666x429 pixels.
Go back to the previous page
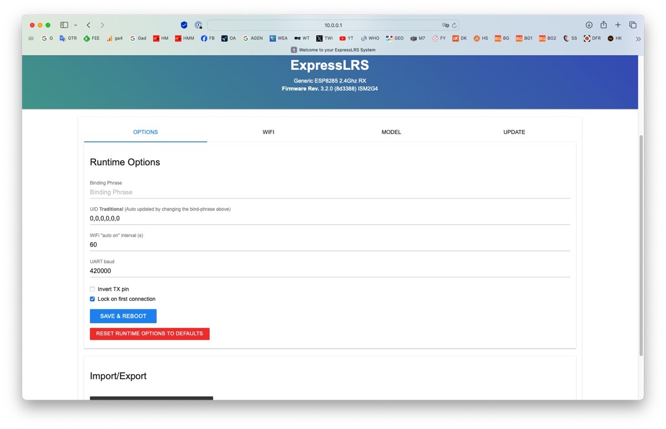pos(88,25)
